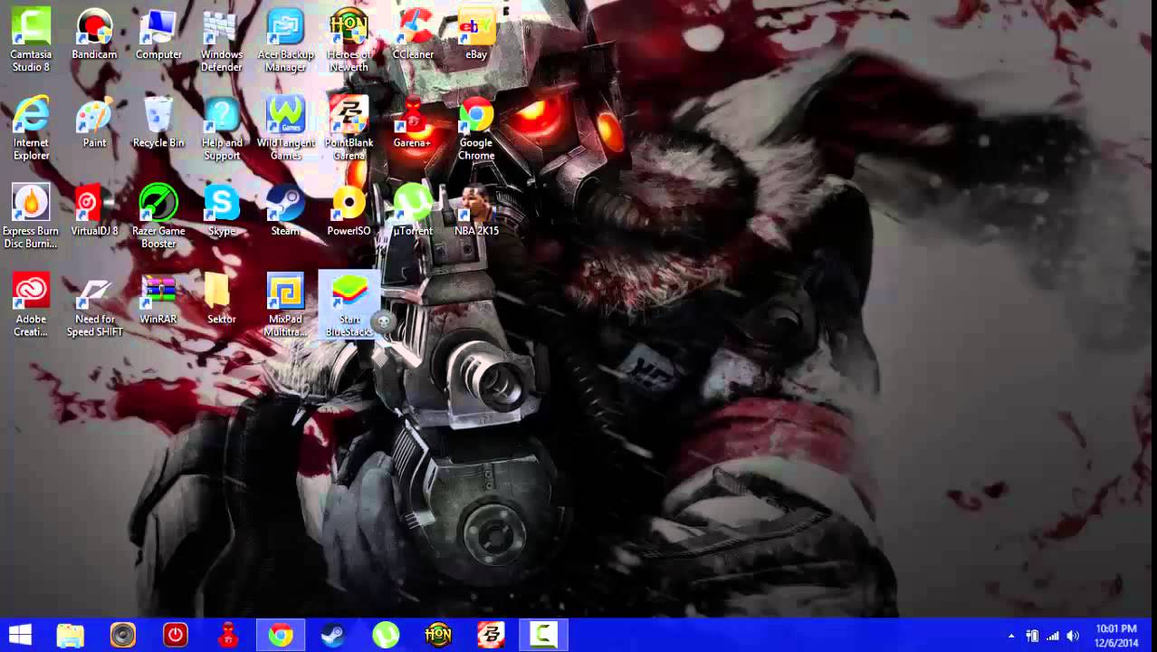The image size is (1157, 652).
Task: Open Steam from the taskbar
Action: (x=333, y=635)
